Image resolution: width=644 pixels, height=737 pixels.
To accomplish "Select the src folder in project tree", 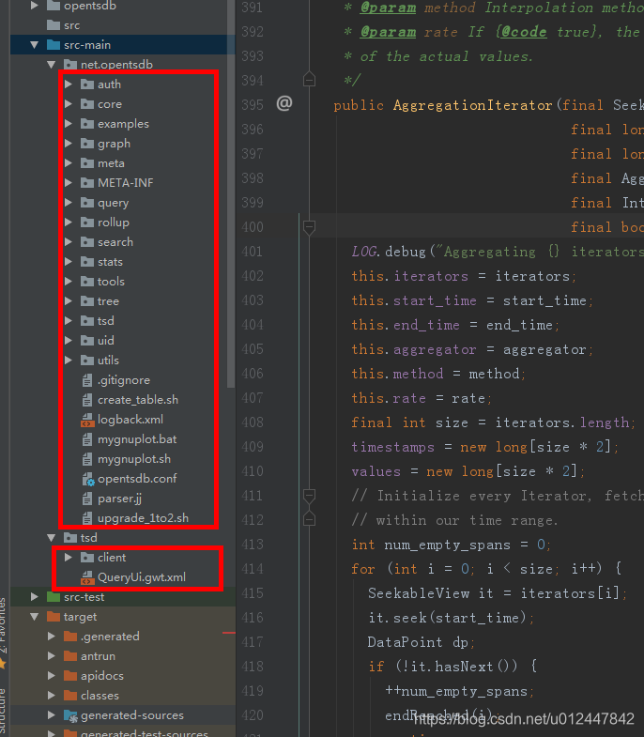I will 71,25.
